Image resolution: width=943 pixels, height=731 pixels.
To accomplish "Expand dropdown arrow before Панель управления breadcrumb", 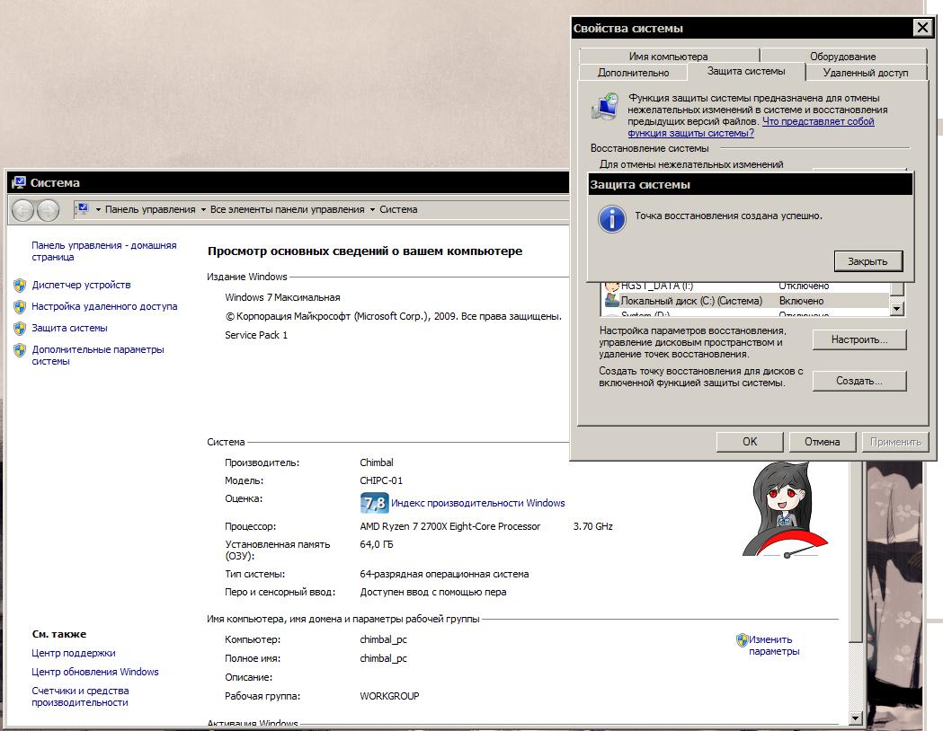I will 98,209.
